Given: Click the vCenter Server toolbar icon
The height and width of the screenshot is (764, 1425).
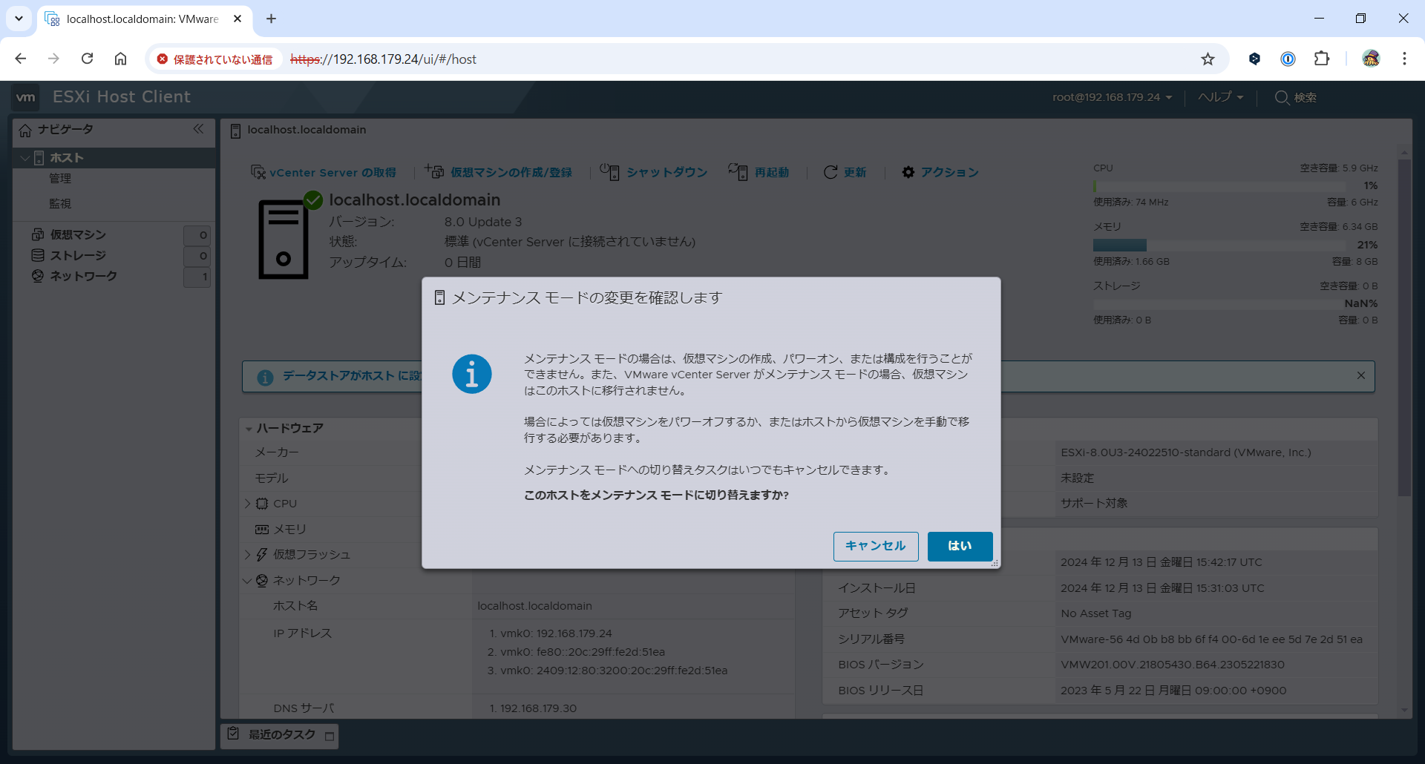Looking at the screenshot, I should pyautogui.click(x=258, y=172).
